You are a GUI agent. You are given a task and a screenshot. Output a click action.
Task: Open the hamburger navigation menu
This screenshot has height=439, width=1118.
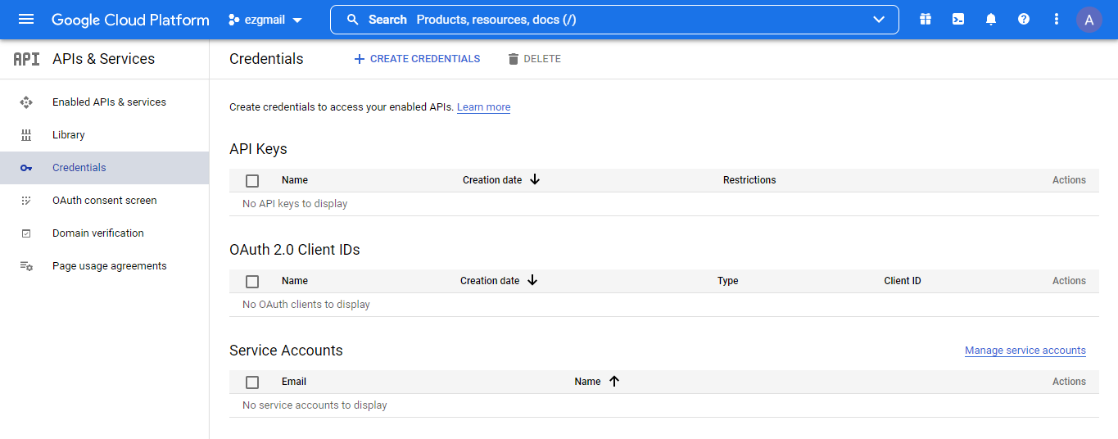click(x=26, y=20)
